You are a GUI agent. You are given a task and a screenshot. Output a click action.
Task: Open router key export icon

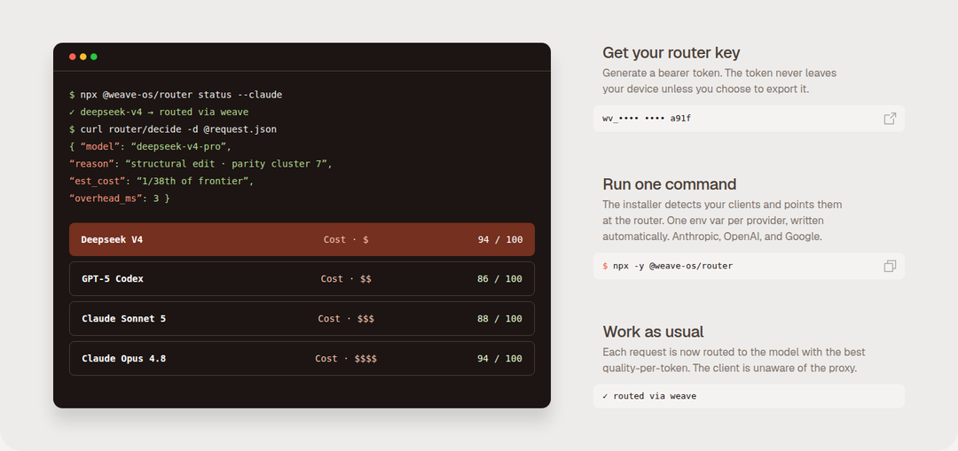890,119
